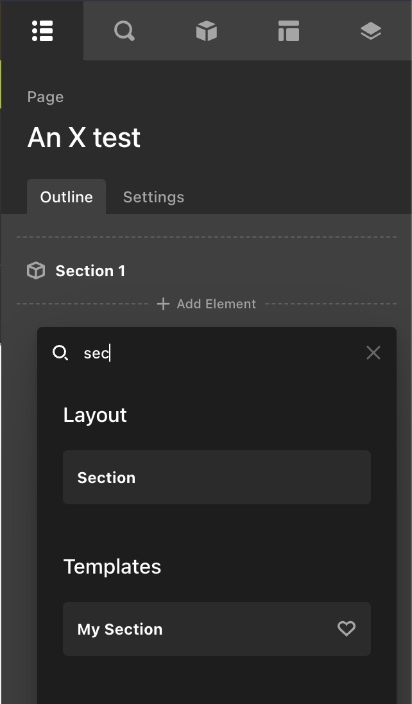Click the Layout category heading

95,415
